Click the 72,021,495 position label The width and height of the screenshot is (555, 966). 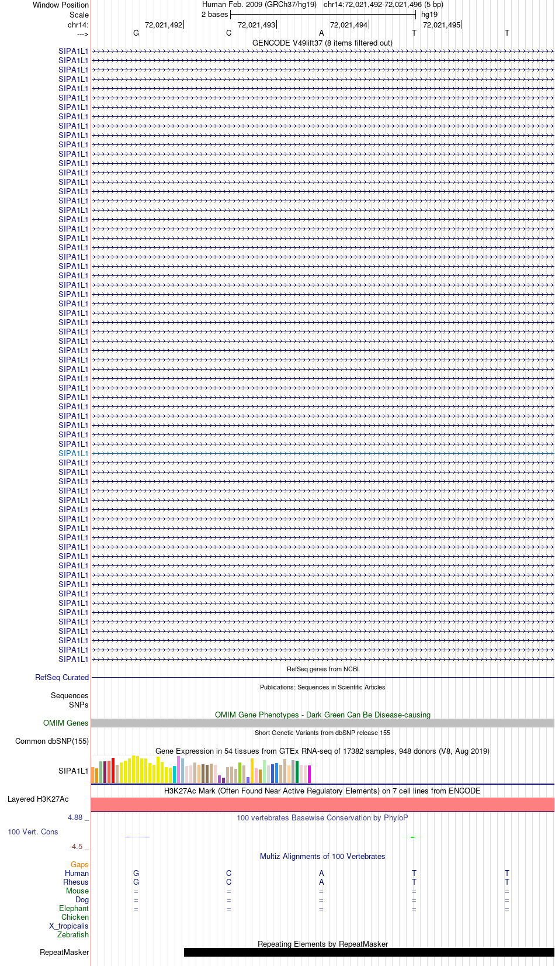pos(442,25)
